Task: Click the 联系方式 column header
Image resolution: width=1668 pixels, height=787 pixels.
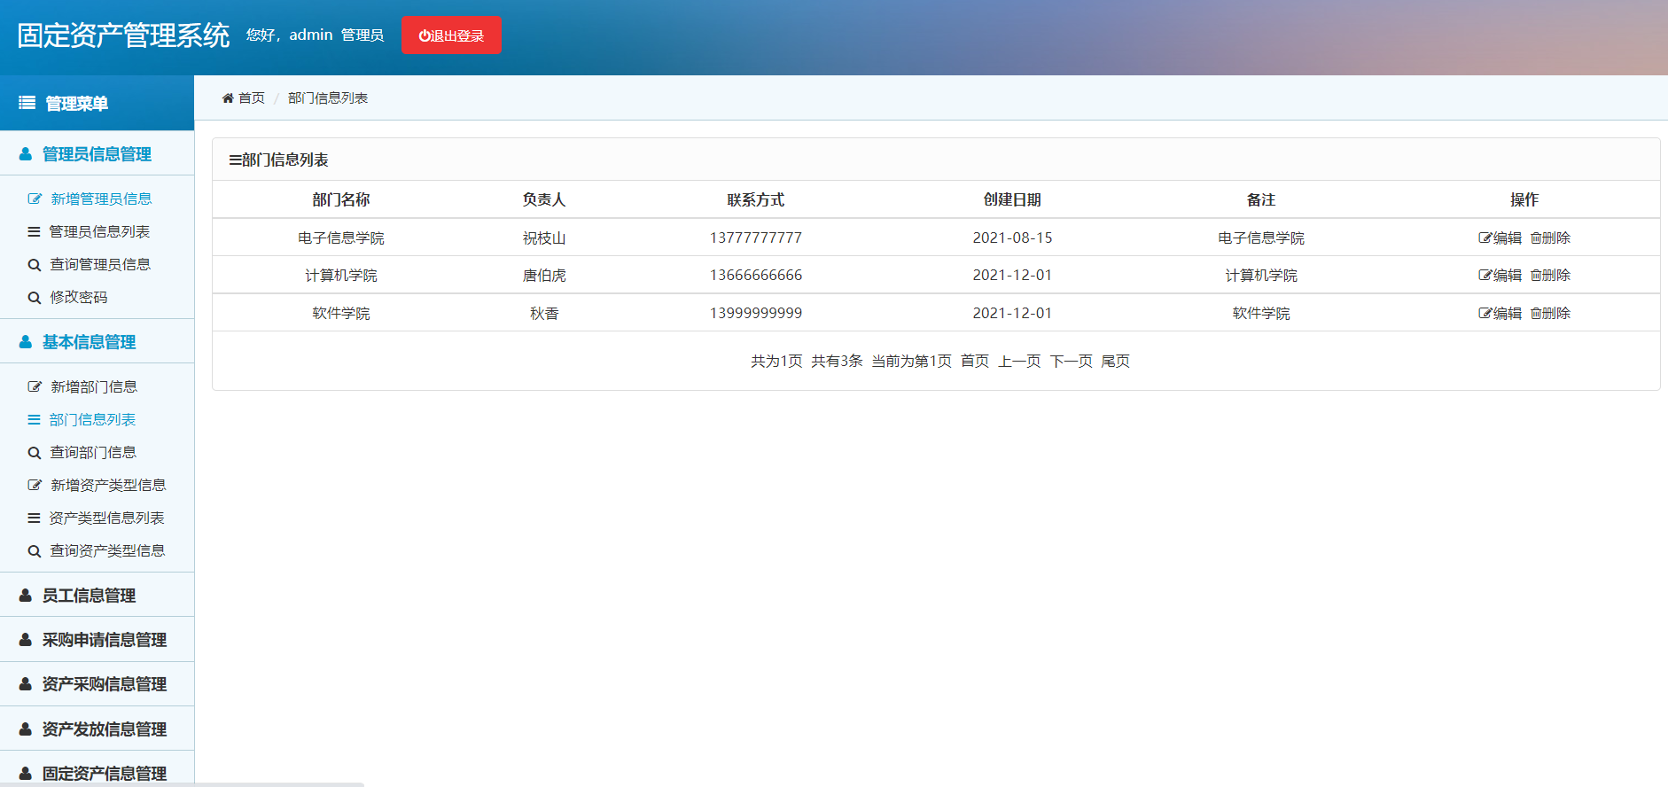Action: click(756, 199)
